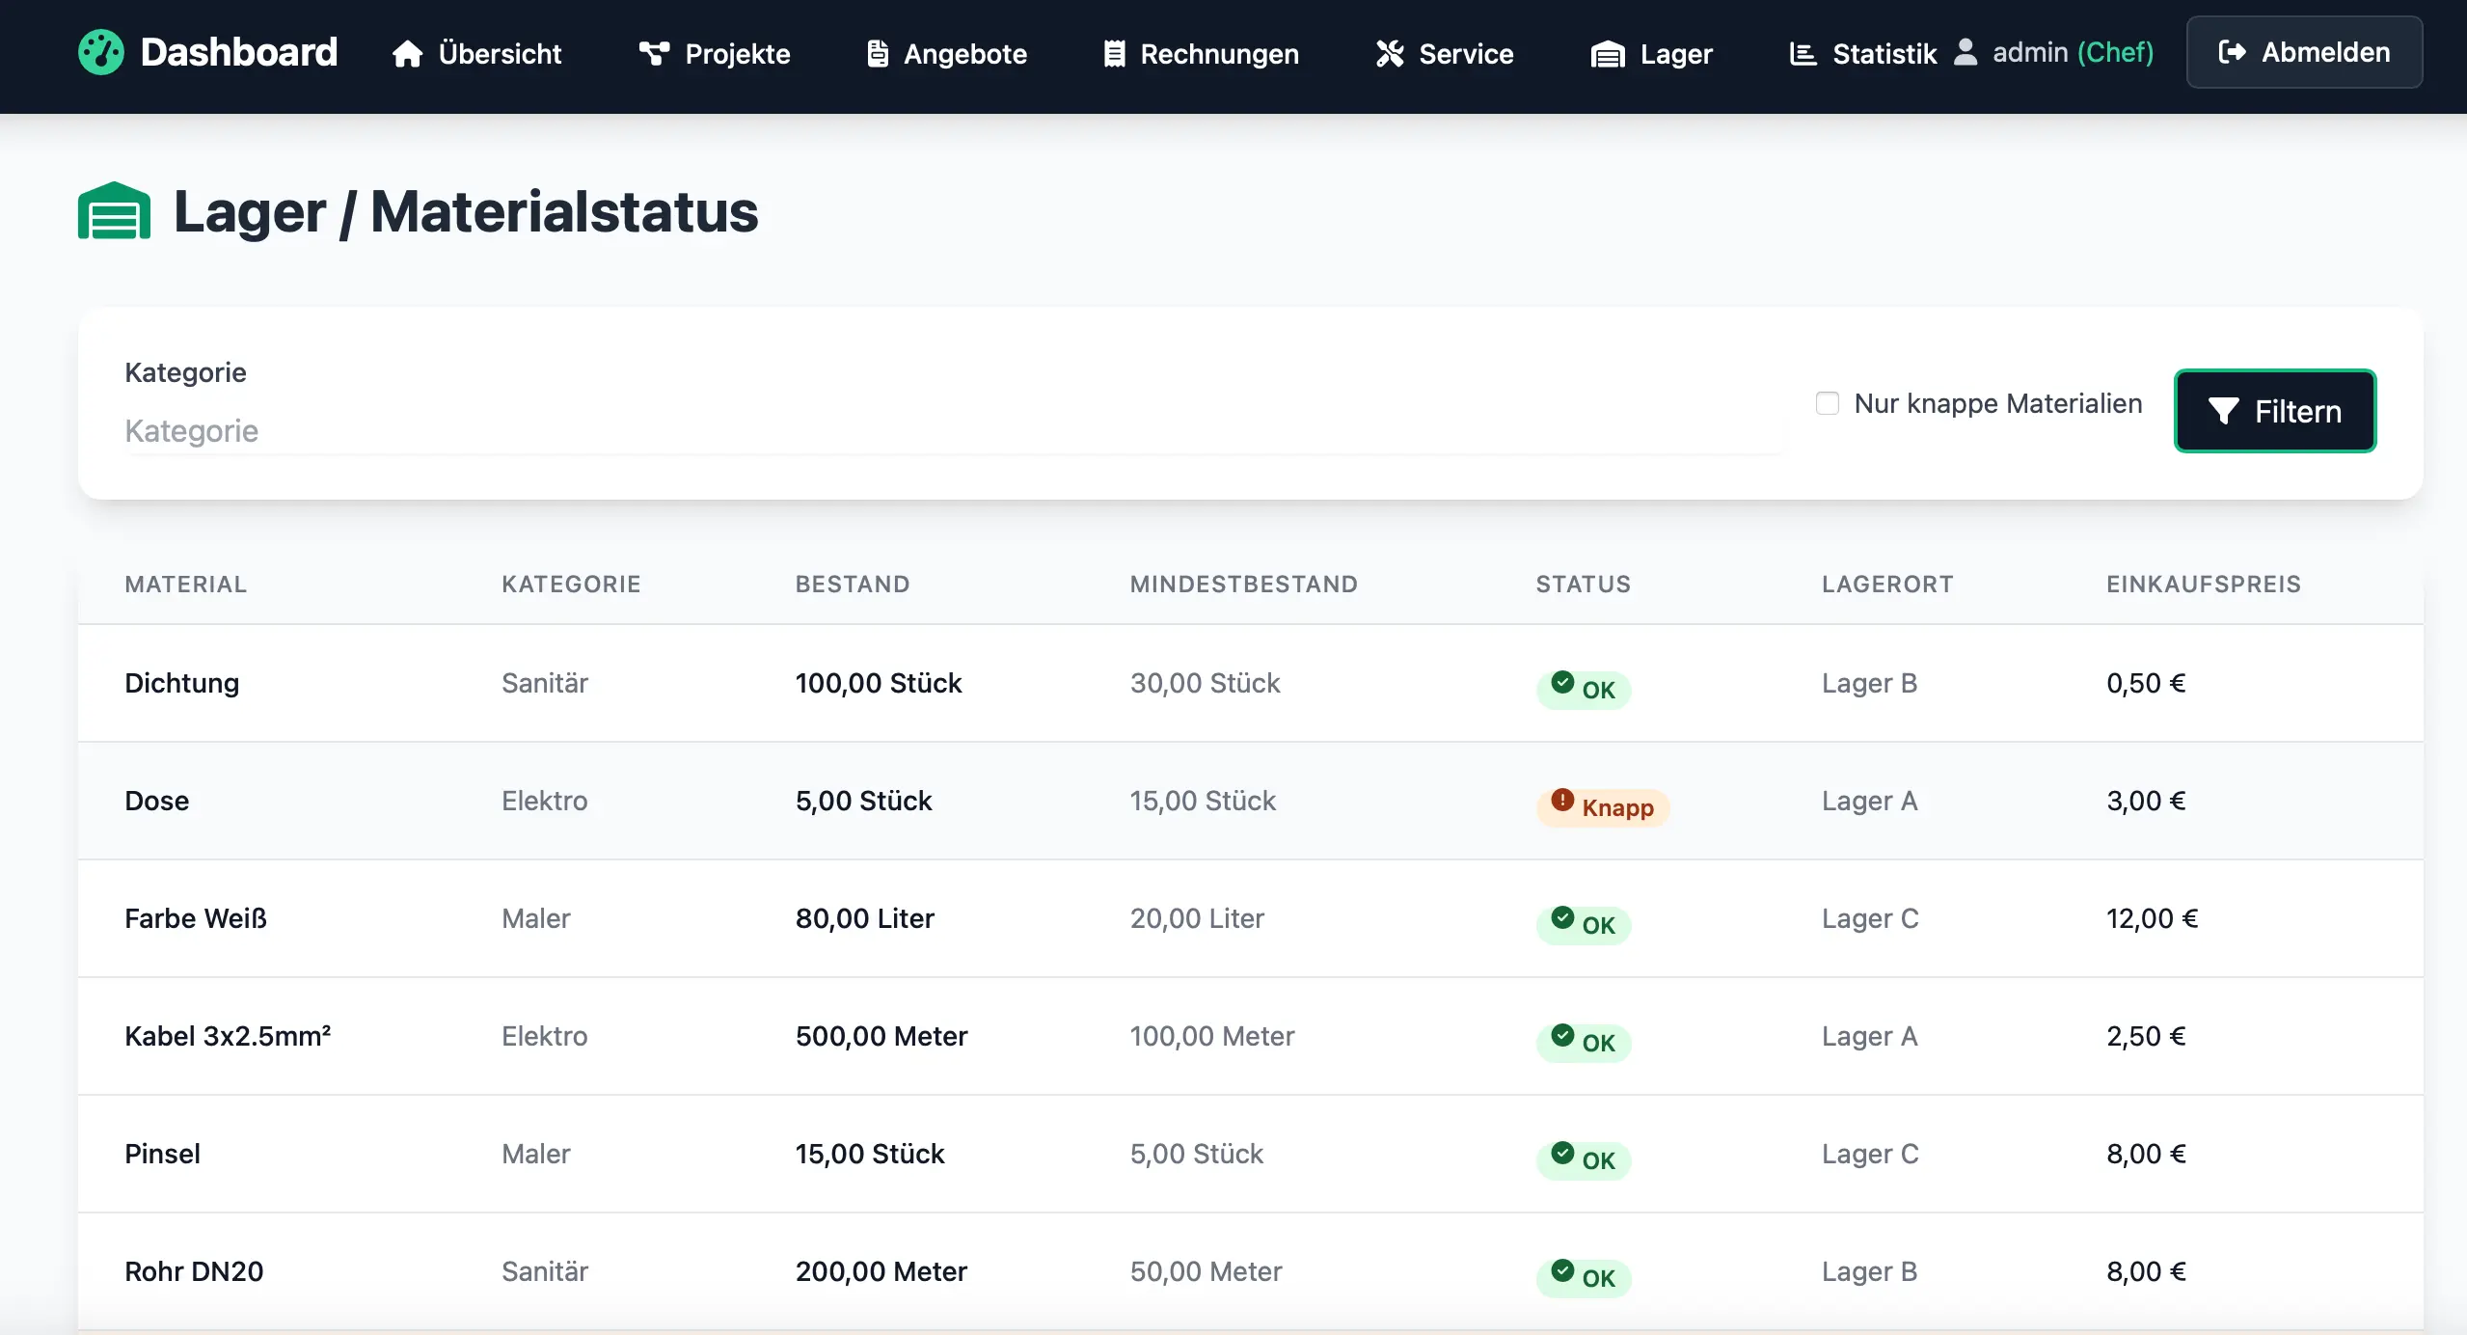Image resolution: width=2467 pixels, height=1335 pixels.
Task: Click the Dashboard gauge logo icon
Action: (100, 52)
